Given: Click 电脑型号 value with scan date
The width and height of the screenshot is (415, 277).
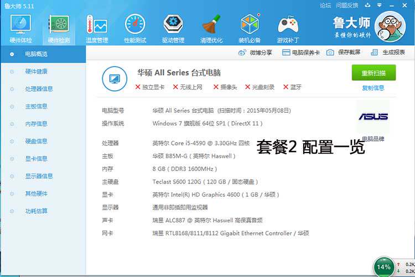Looking at the screenshot, I should [221, 111].
